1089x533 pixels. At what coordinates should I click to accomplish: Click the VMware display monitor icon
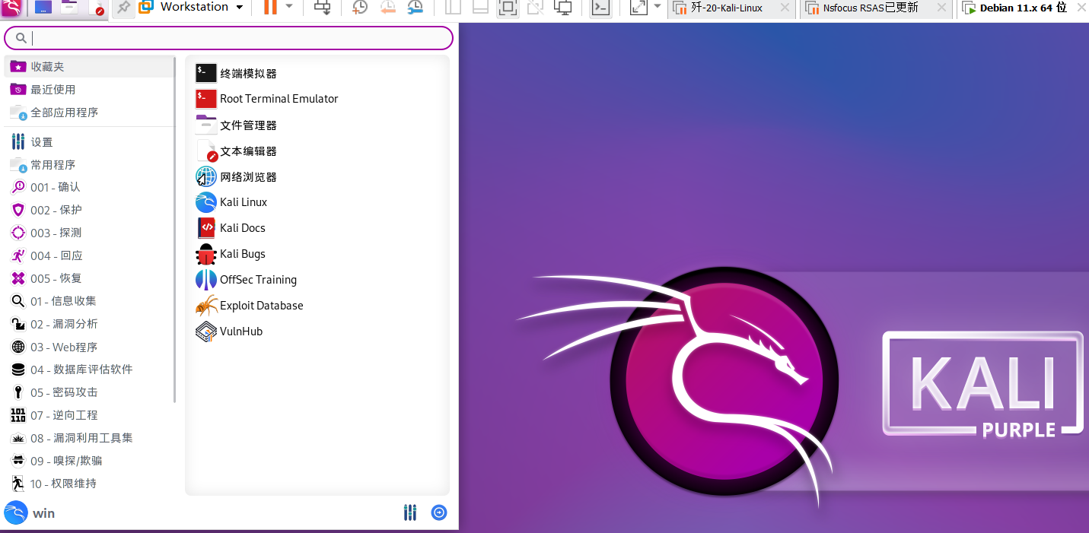pyautogui.click(x=563, y=8)
